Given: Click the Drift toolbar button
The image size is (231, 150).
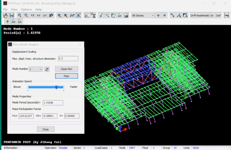Looking at the screenshot, I should (x=193, y=15).
